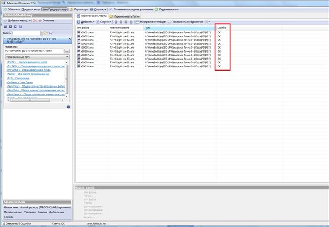This screenshot has height=227, width=329.
Task: Select the Переименовать Файлы tab
Action: click(92, 16)
